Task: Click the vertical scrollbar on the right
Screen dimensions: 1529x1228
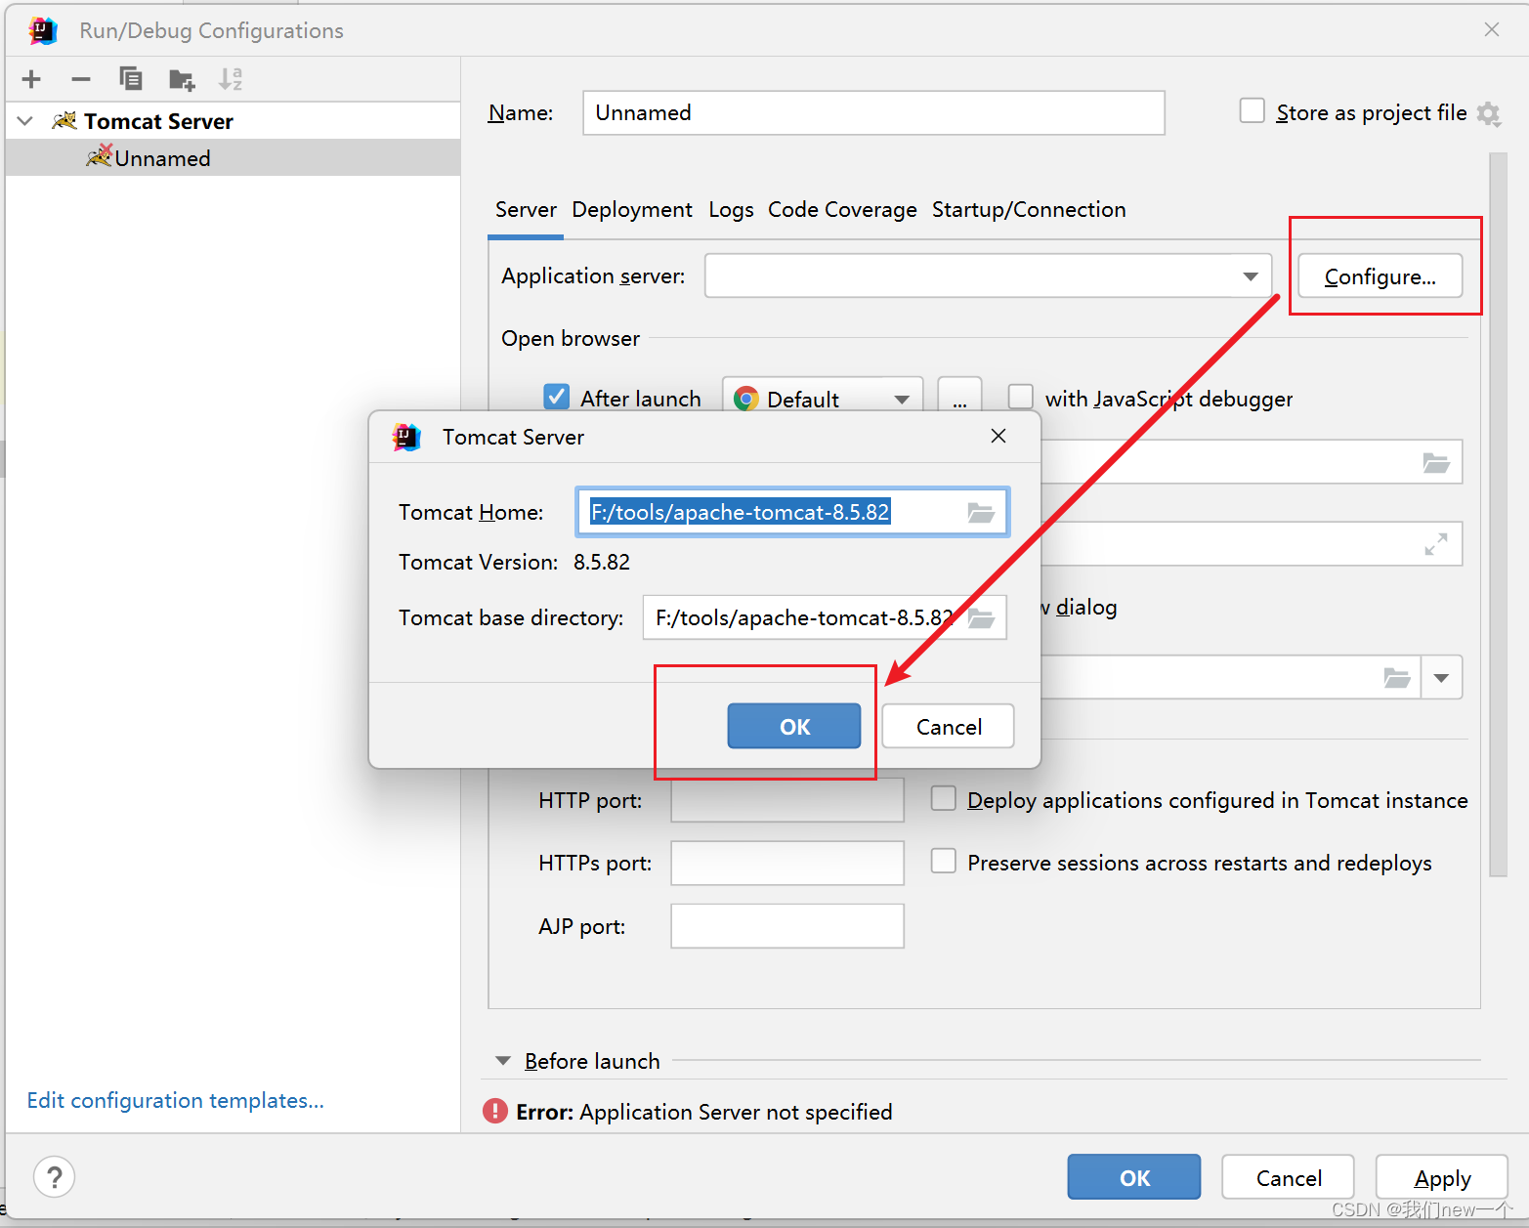Action: tap(1499, 515)
